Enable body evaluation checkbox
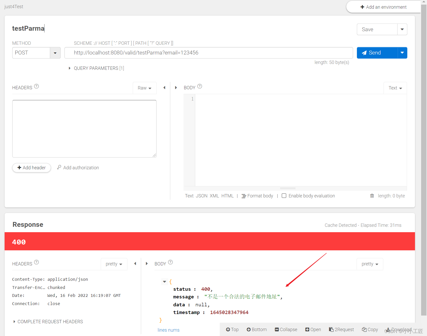Screen dimensions: 427x336 coord(284,196)
